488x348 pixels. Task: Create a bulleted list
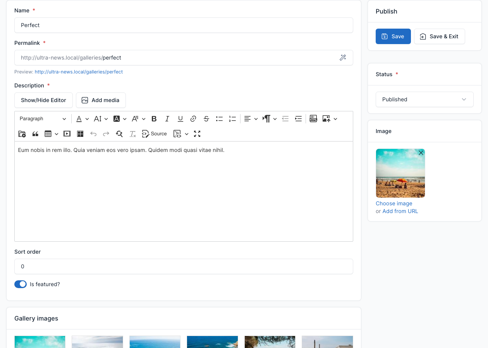pos(219,119)
